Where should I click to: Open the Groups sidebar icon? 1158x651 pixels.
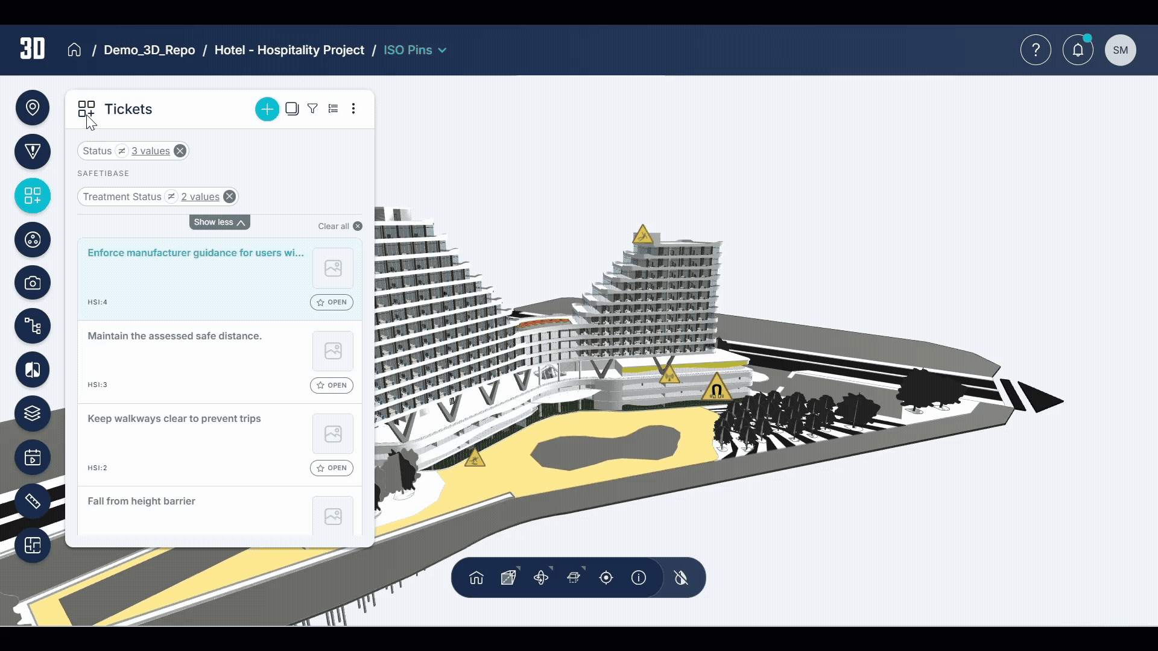click(33, 240)
